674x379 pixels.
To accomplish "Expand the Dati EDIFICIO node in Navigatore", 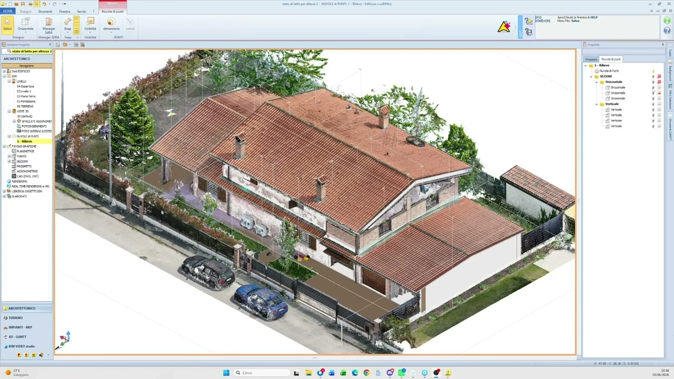I will [x=4, y=71].
